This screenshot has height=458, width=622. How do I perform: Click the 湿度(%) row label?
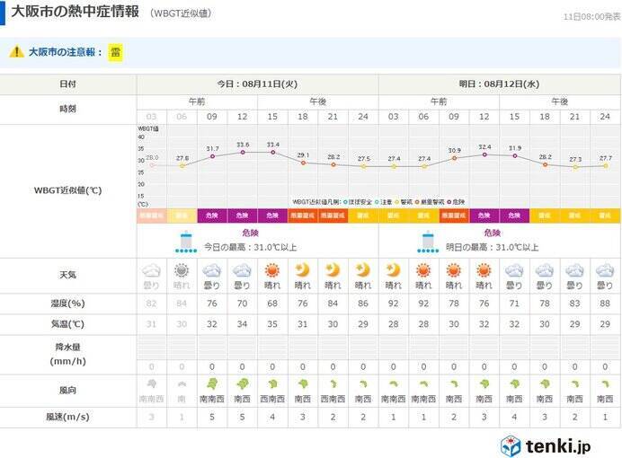(67, 304)
